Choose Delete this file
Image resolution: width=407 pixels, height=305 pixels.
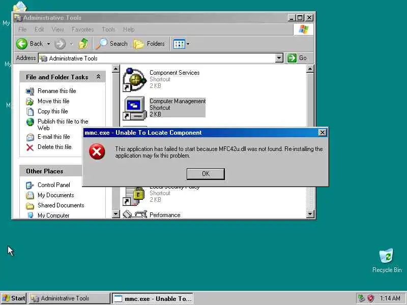tap(54, 147)
